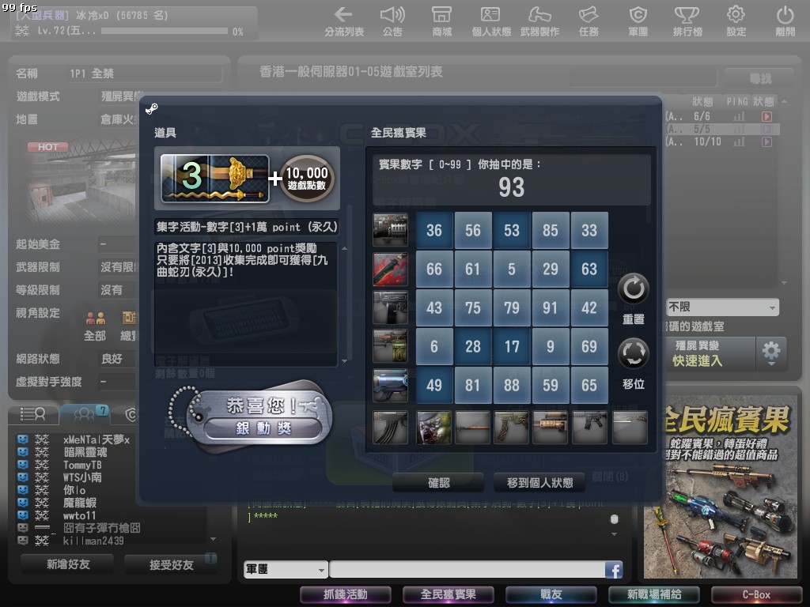The height and width of the screenshot is (607, 810).
Task: Select the zombie face prize thumbnail in bottom row
Action: pyautogui.click(x=434, y=428)
